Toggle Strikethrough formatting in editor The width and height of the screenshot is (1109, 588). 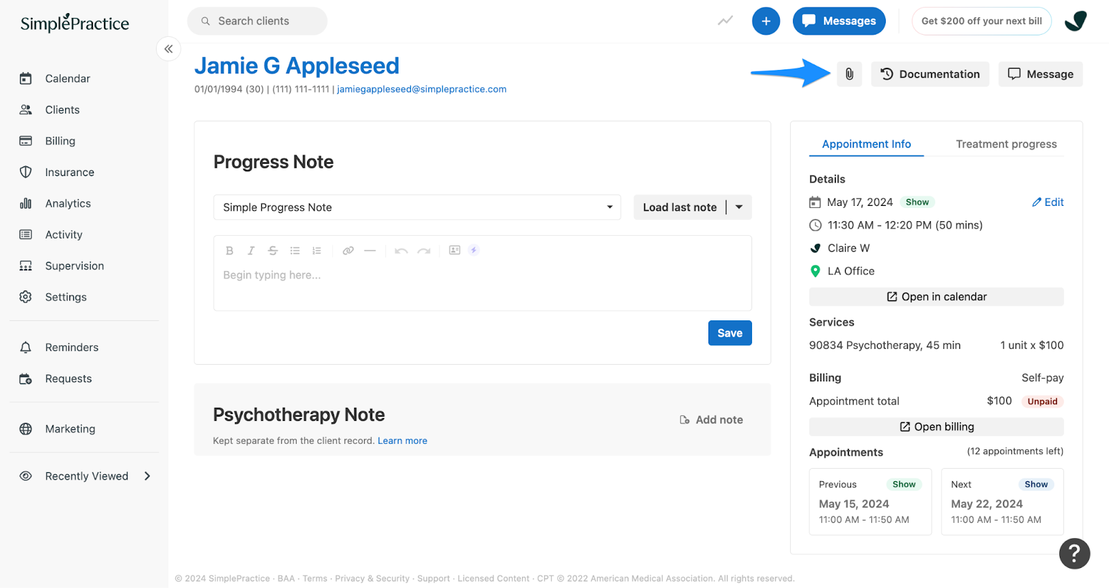click(x=272, y=250)
